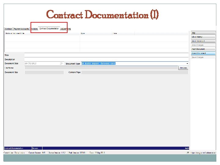Click the File Name field
Image resolution: width=220 pixels, height=165 pixels.
click(x=101, y=68)
